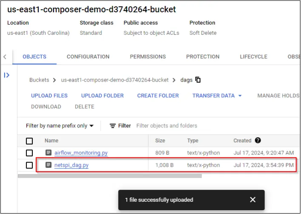Go to Buckets breadcrumb
This screenshot has height=214, width=301.
(39, 80)
